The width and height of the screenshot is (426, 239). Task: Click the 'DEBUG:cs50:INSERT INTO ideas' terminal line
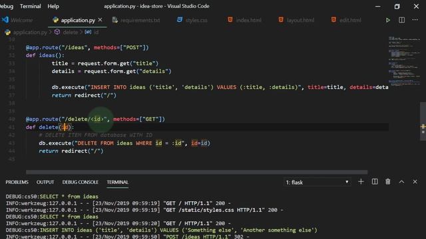(x=161, y=230)
